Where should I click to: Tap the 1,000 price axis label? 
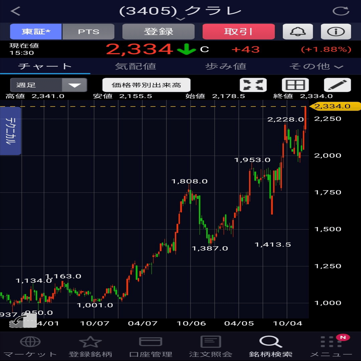point(328,303)
